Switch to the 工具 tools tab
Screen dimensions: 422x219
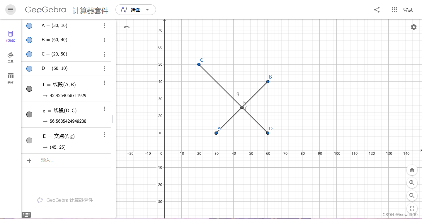point(11,57)
